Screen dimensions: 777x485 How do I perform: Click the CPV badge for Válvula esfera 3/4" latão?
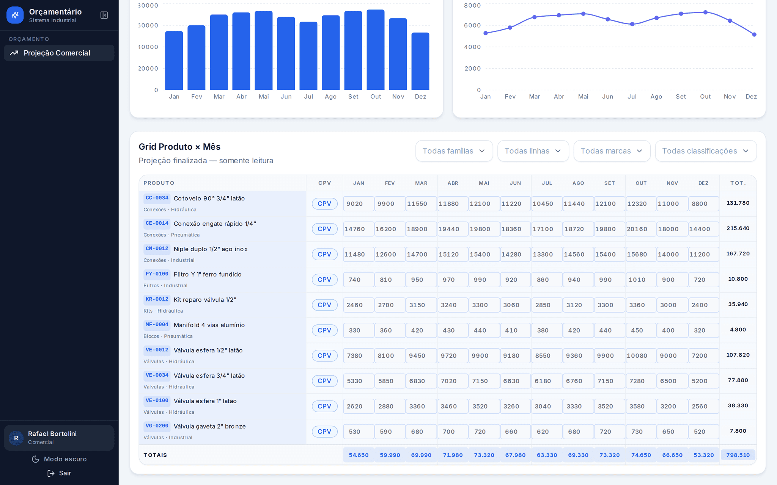coord(324,381)
